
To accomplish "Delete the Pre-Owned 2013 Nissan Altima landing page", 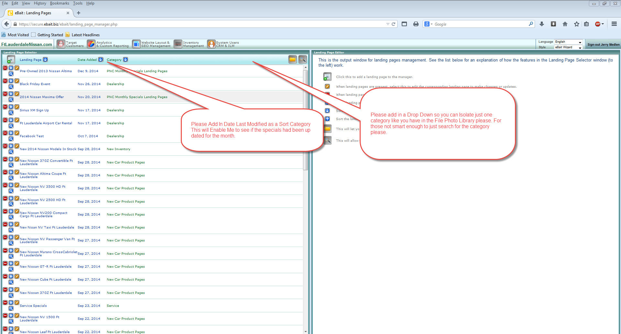I will 5,68.
